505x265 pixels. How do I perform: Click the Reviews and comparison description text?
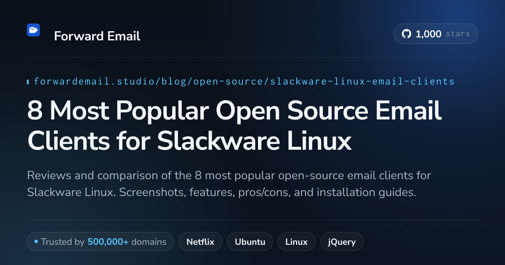[x=229, y=184]
